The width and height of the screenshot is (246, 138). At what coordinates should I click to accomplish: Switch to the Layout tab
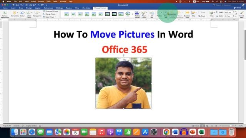[38, 8]
